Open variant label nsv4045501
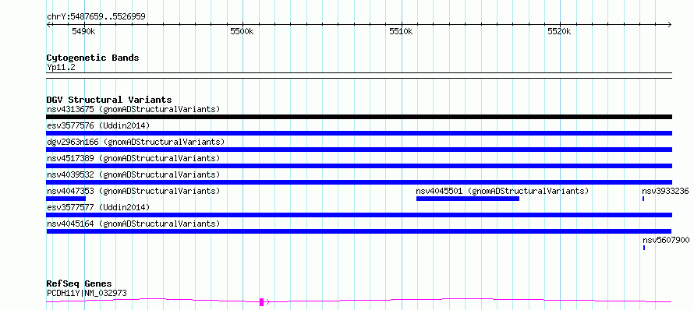The image size is (694, 310). coord(502,191)
